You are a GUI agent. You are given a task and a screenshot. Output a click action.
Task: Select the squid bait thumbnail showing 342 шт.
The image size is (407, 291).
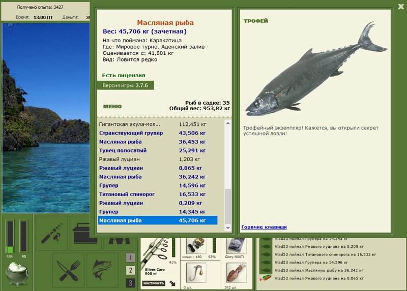point(236,273)
